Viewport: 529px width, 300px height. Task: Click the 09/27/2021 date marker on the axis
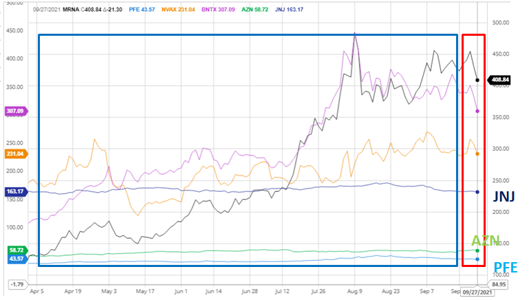click(477, 292)
